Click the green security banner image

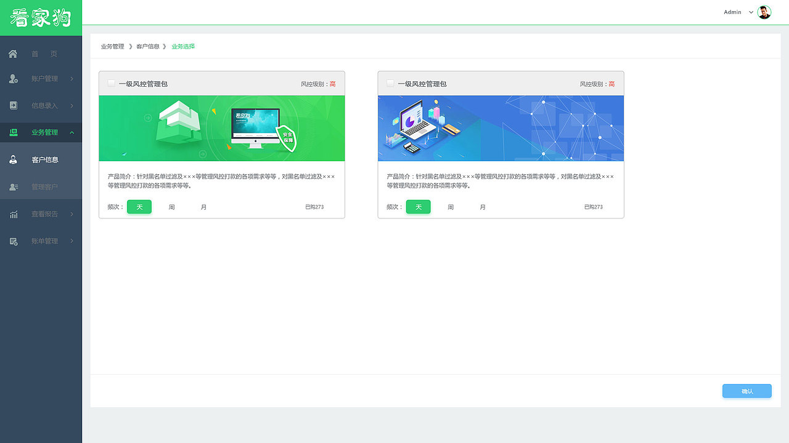pos(222,128)
